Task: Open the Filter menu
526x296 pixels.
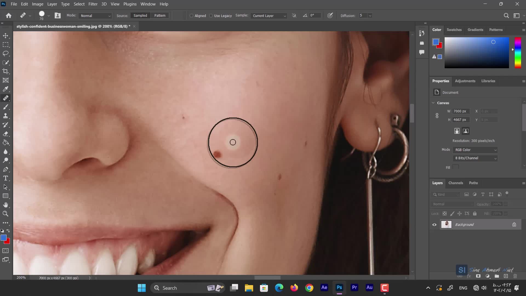Action: pyautogui.click(x=93, y=4)
